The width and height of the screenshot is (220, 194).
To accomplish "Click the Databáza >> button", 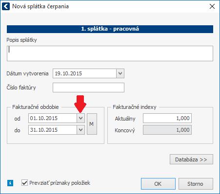I will [x=191, y=159].
